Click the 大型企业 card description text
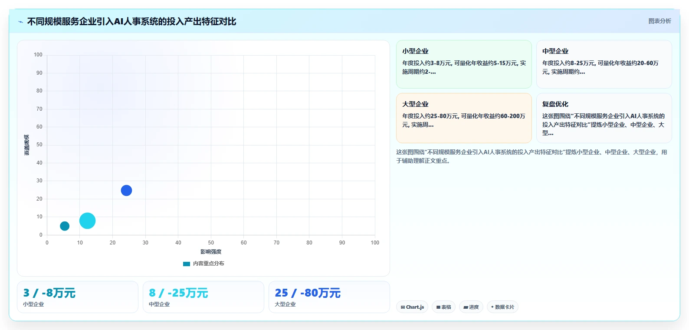 click(464, 120)
